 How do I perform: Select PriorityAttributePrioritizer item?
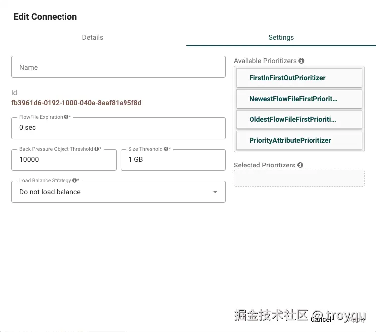[x=299, y=140]
